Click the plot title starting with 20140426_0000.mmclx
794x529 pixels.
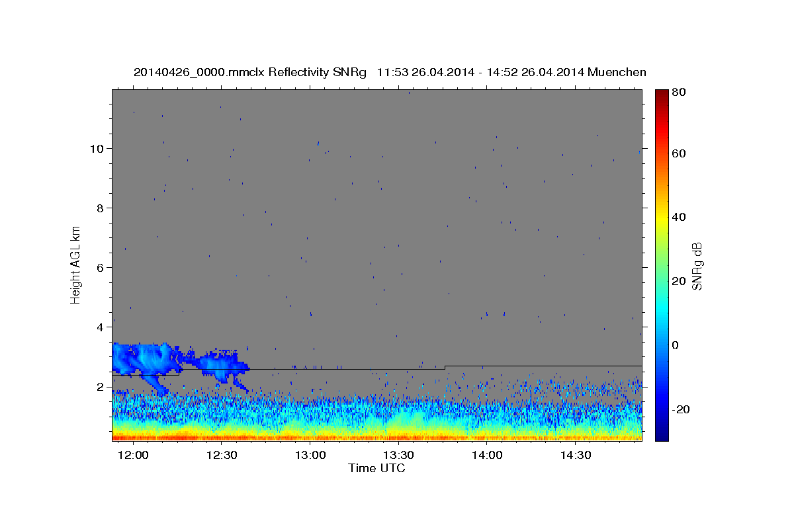click(x=390, y=72)
